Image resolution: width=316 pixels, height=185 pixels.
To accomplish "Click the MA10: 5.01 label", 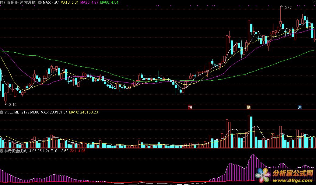I will point(69,2).
